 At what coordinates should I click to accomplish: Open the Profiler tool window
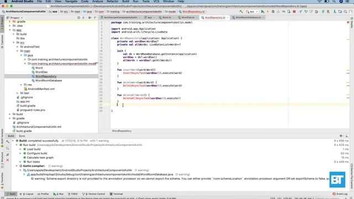click(43, 194)
